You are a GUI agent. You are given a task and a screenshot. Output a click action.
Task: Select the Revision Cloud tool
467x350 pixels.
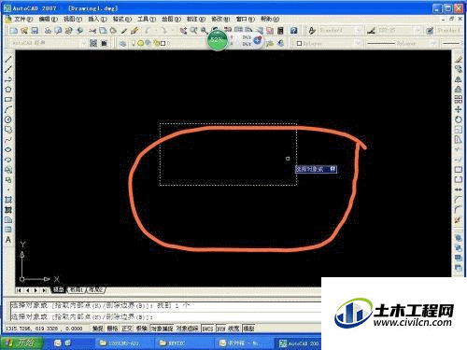pyautogui.click(x=8, y=130)
